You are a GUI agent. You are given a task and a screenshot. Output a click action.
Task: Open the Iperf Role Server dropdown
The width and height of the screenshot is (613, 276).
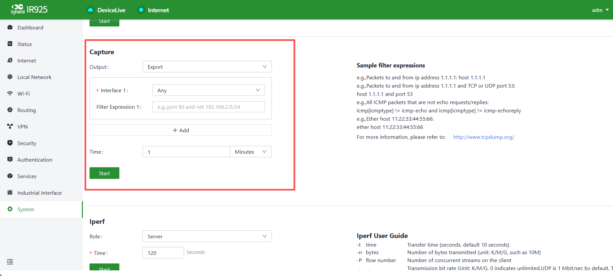point(207,236)
